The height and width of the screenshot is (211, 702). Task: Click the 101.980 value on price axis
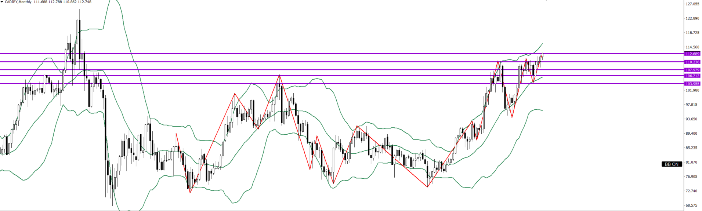[x=692, y=90]
